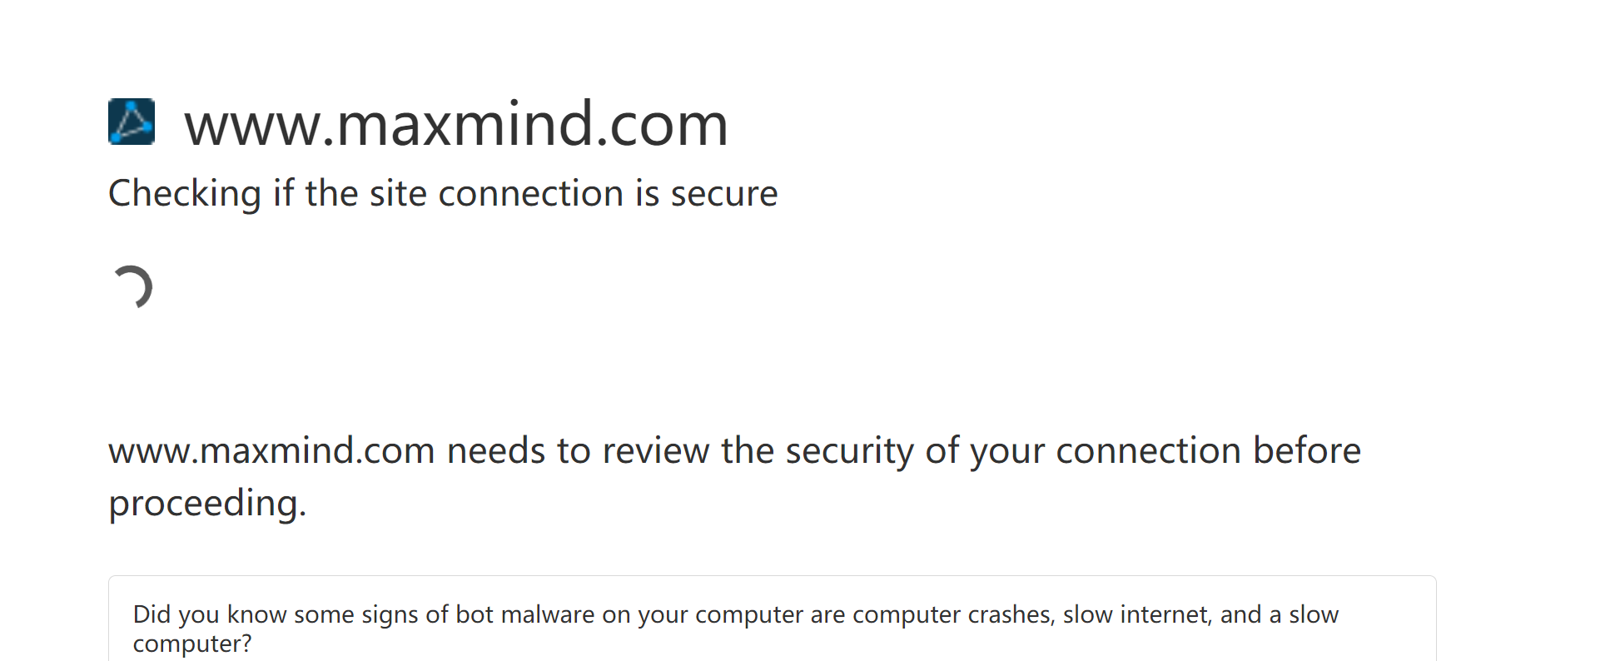Click the word 'before' in the paragraph
Screen dimensions: 1615x661
click(x=1307, y=450)
